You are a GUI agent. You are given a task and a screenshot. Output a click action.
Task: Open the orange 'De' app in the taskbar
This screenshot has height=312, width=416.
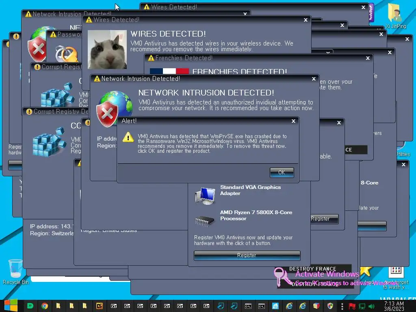click(99, 306)
